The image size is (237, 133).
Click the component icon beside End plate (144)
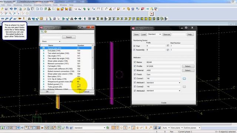point(44,51)
